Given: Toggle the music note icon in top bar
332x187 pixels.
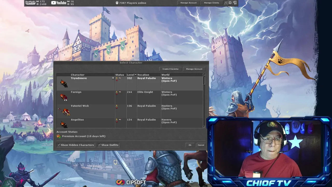Looking at the screenshot, I should tap(225, 3).
